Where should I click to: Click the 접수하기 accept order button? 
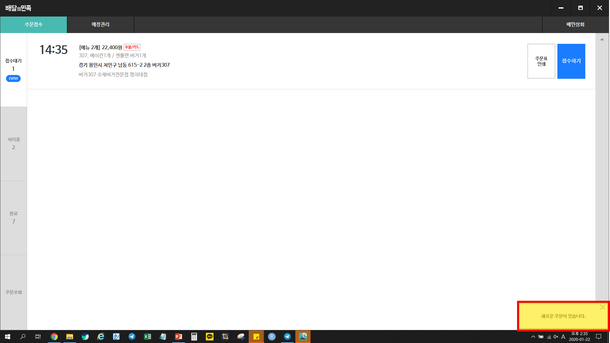(571, 61)
